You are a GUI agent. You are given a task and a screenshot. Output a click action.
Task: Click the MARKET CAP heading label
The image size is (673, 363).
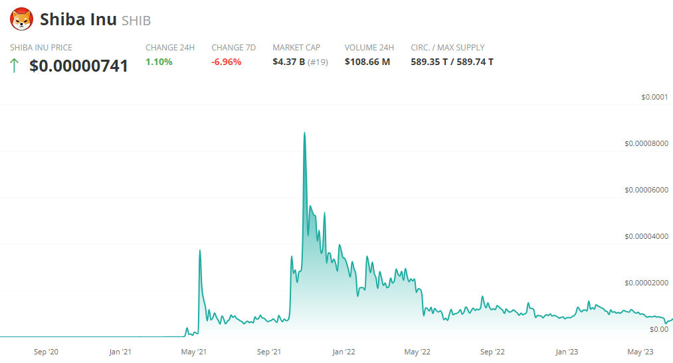296,48
